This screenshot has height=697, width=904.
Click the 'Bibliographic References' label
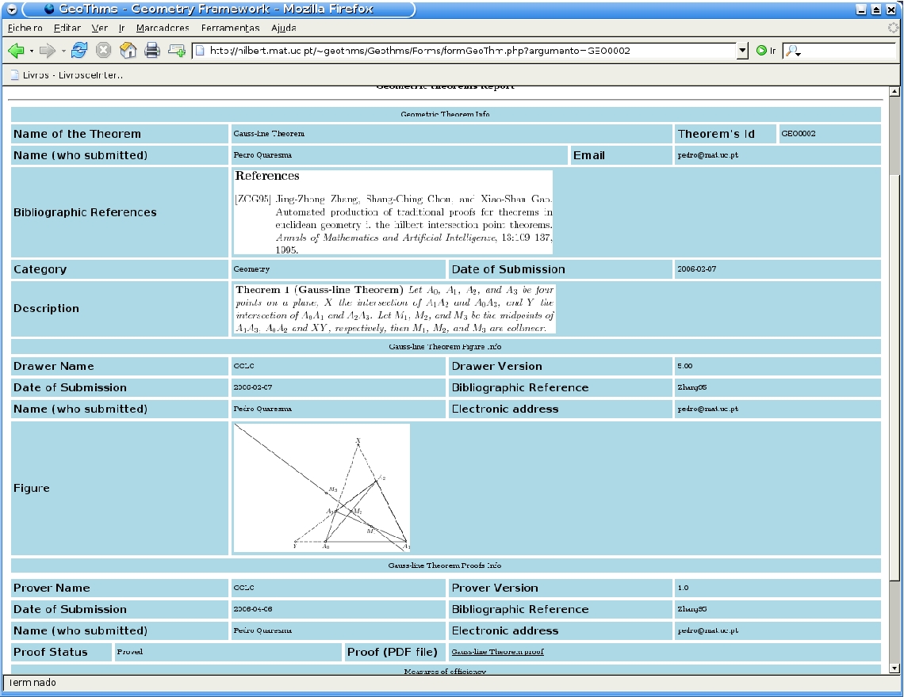point(85,212)
